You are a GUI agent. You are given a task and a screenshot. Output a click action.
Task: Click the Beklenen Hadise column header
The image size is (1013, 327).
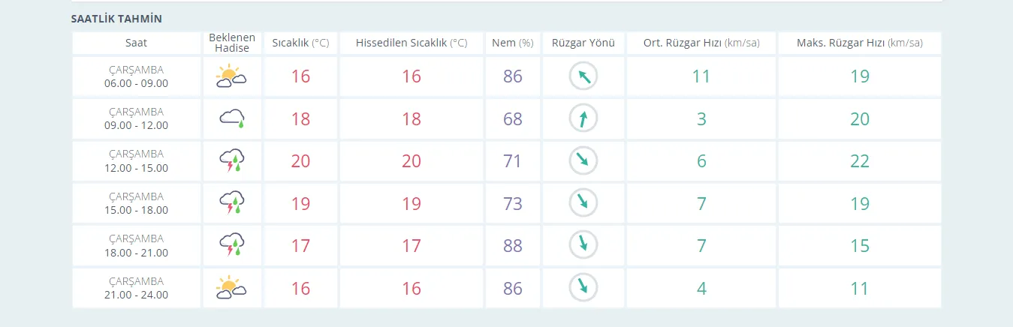click(x=232, y=43)
